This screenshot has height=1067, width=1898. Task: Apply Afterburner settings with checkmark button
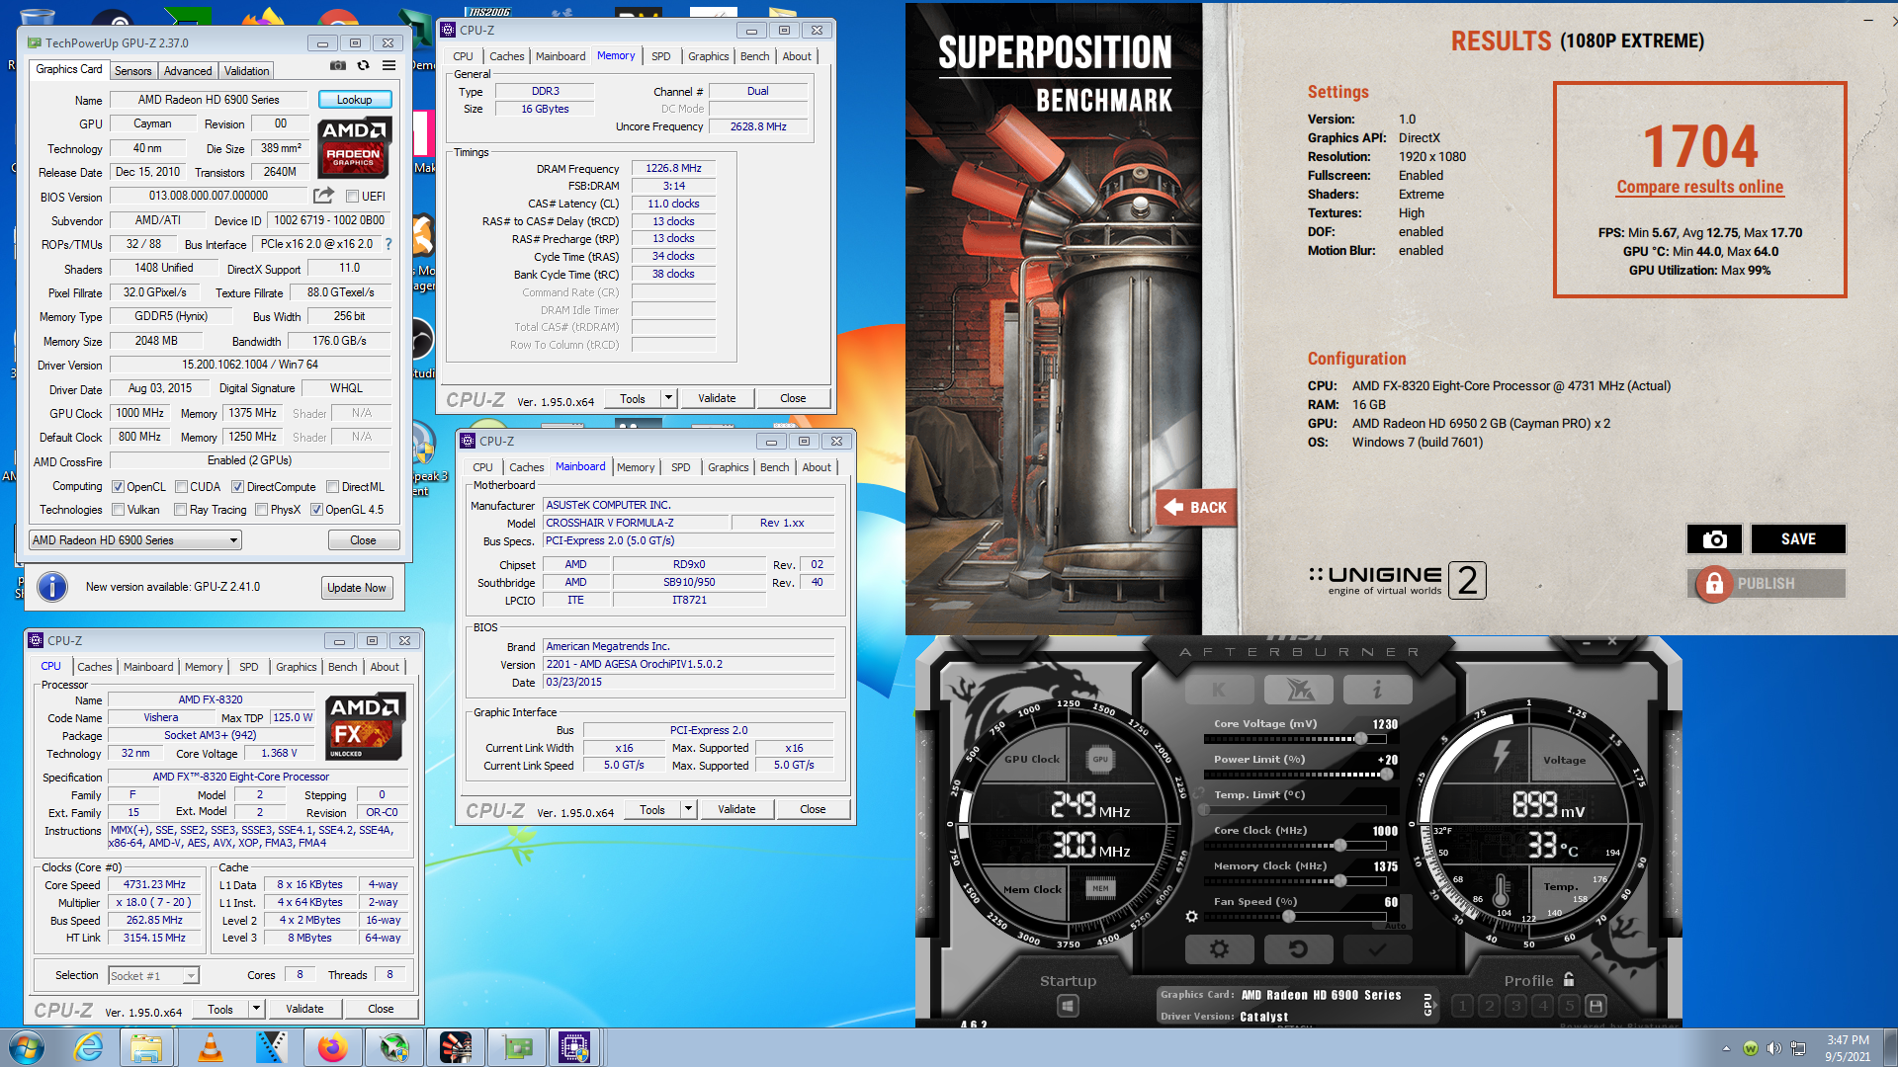1377,949
